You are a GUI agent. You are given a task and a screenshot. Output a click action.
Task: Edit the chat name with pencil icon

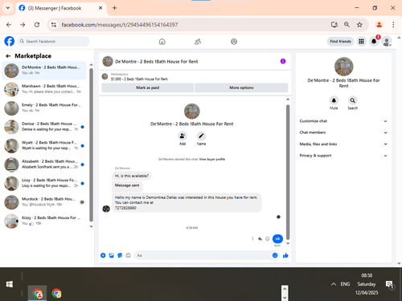pyautogui.click(x=201, y=136)
